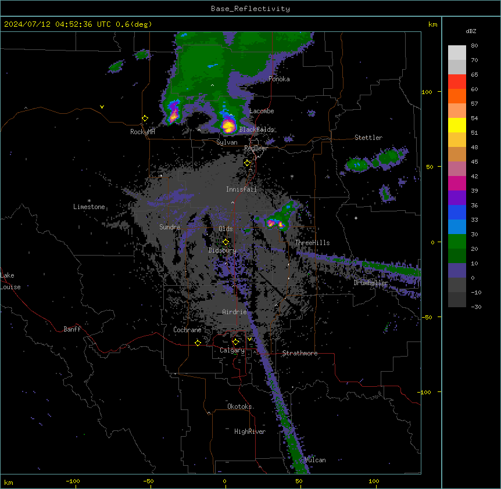Select the yellow diamond marker below Cochrane
The width and height of the screenshot is (501, 489).
198,343
